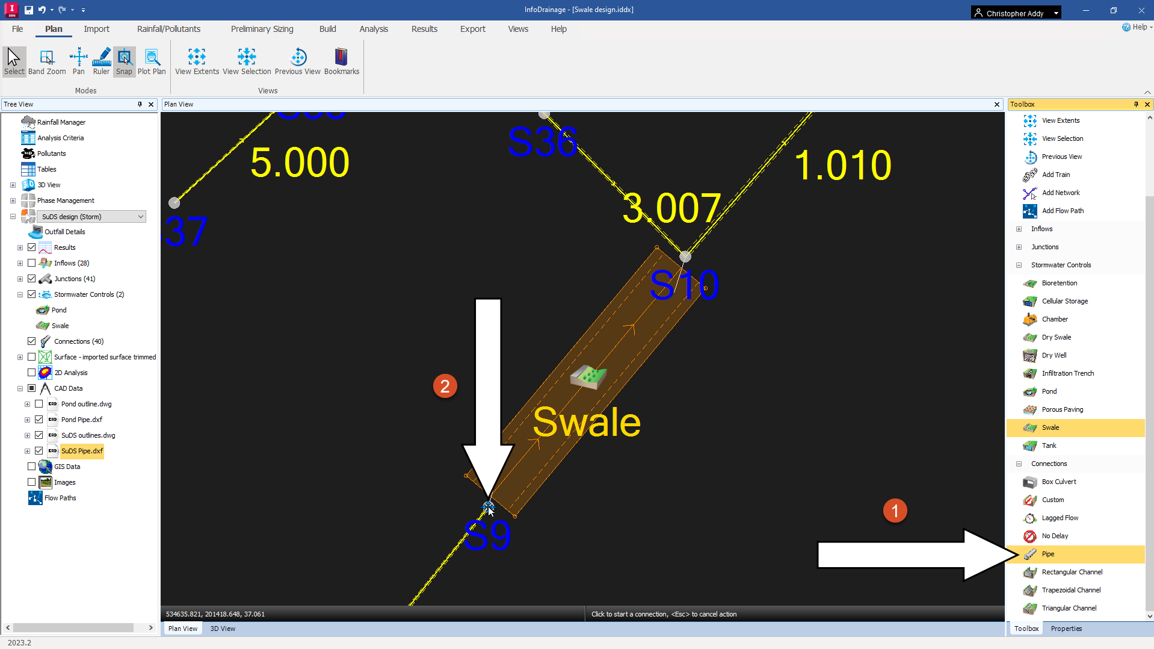Switch to Pan mode
This screenshot has width=1154, height=649.
click(x=79, y=61)
